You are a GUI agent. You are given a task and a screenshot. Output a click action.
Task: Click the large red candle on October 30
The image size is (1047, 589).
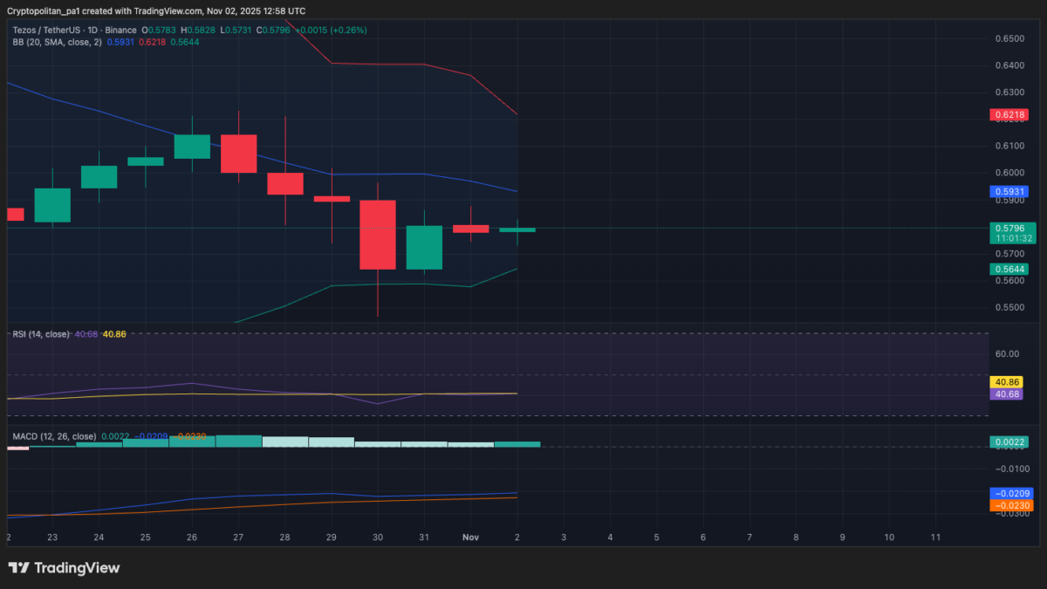coord(378,235)
